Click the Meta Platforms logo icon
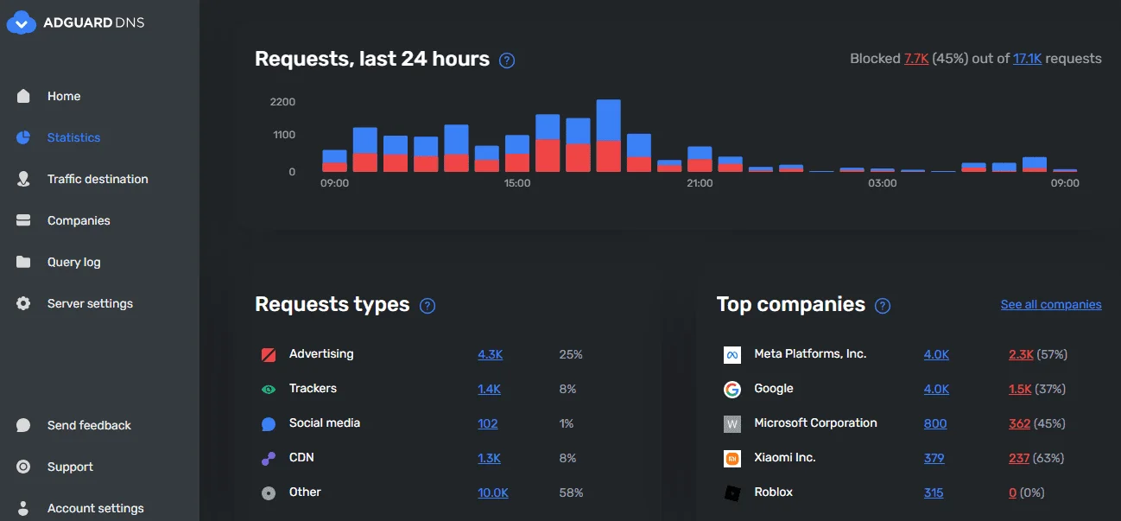 tap(732, 355)
